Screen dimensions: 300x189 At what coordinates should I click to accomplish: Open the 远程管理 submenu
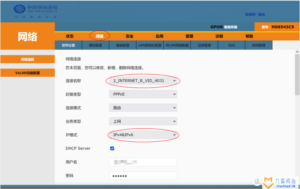point(204,45)
